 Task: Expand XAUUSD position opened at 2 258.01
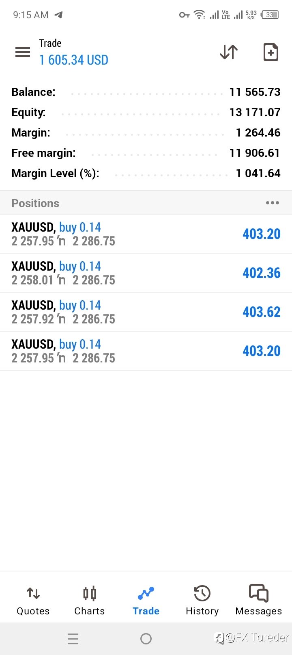point(146,273)
